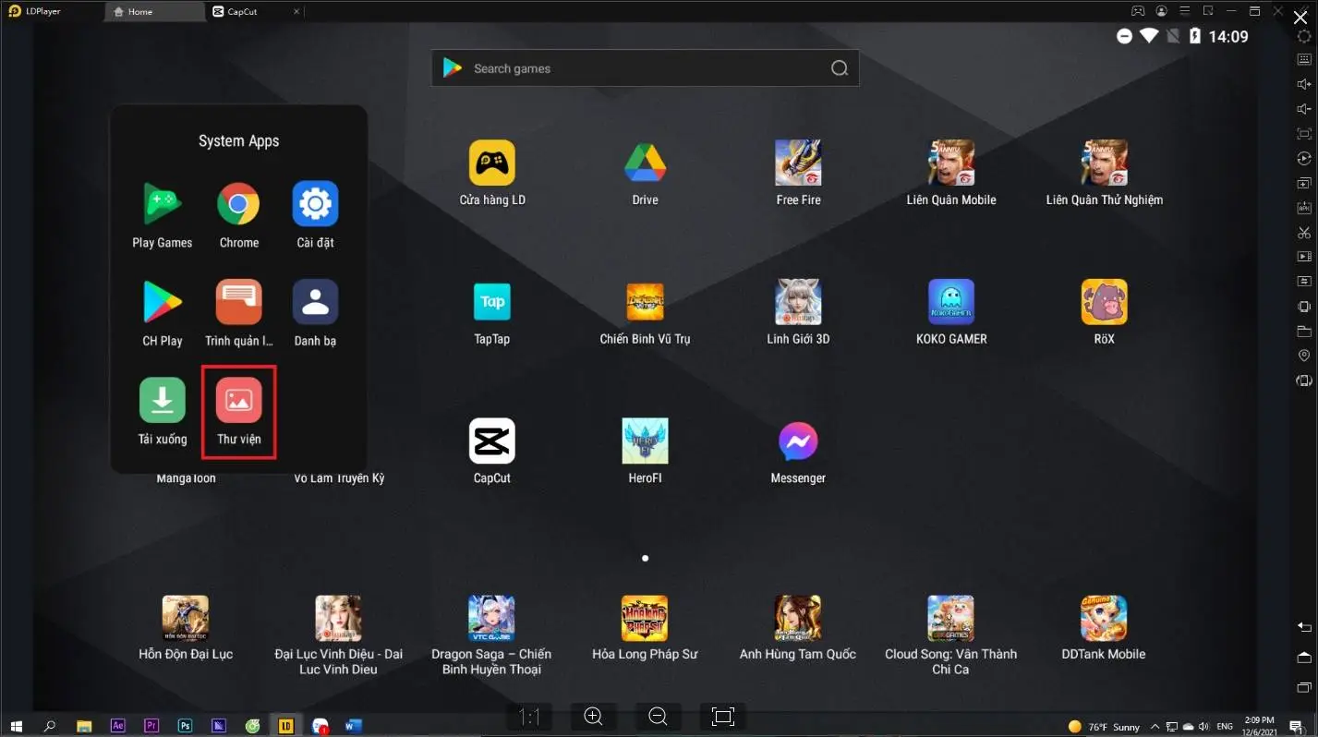The height and width of the screenshot is (737, 1318).
Task: Open Photoshop from Windows taskbar
Action: 186,726
